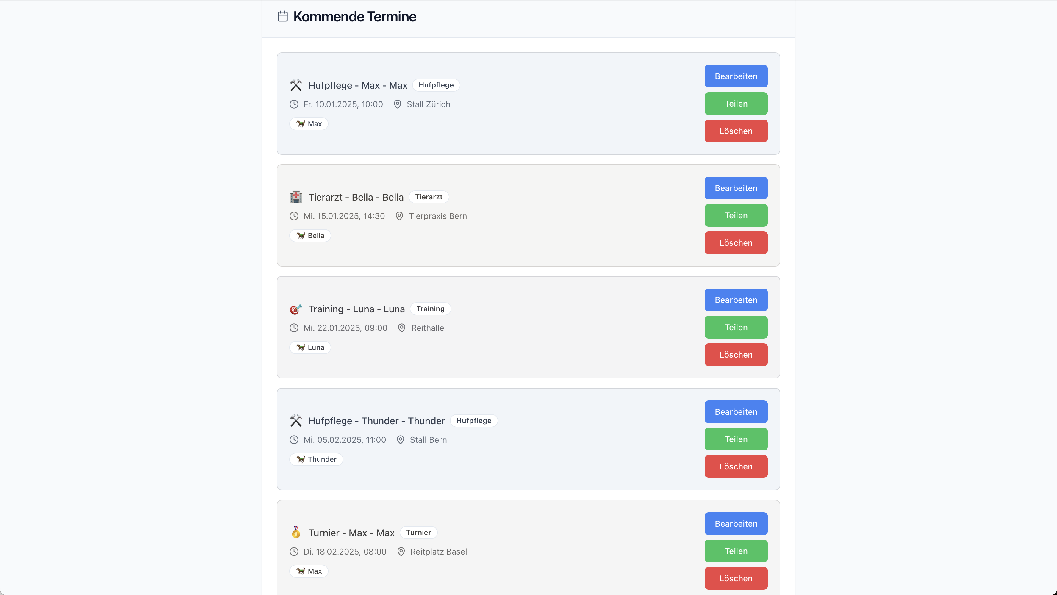Click the hammer icon for Hufpflege Thunder
The width and height of the screenshot is (1057, 595).
pos(296,421)
